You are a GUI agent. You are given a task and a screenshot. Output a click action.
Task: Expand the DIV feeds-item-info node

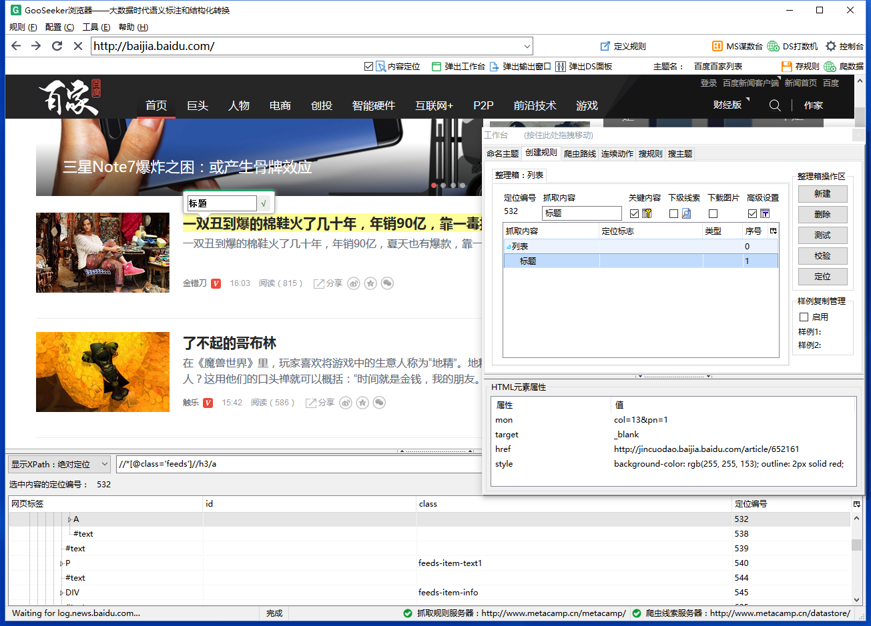click(x=61, y=593)
